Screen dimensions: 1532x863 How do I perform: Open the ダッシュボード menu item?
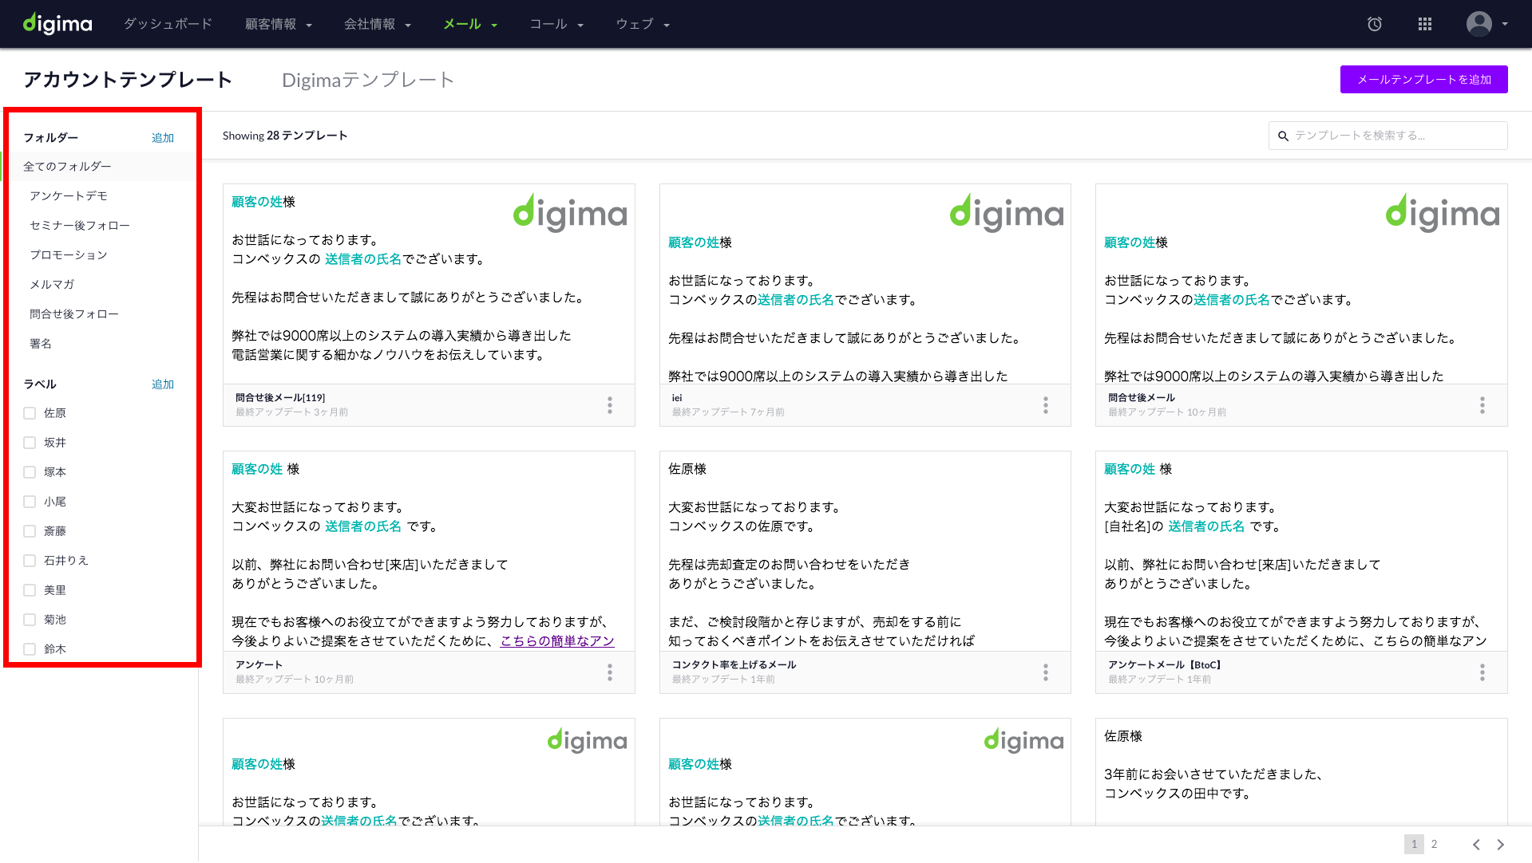pyautogui.click(x=168, y=24)
